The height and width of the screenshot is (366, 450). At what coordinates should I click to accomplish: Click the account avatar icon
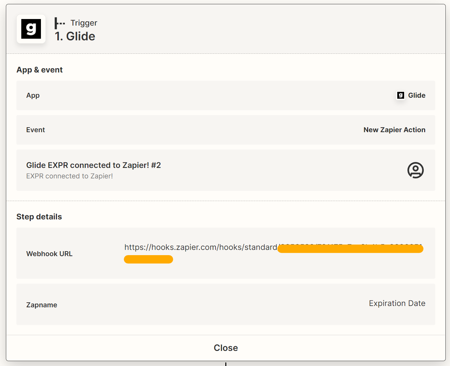415,170
